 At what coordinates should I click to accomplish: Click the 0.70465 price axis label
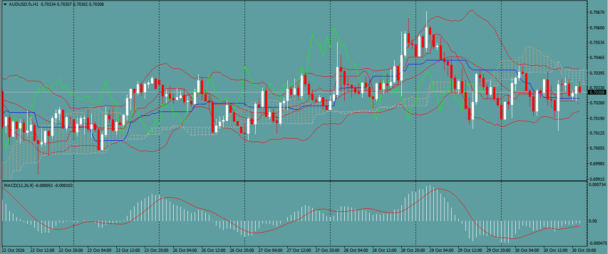click(x=597, y=58)
